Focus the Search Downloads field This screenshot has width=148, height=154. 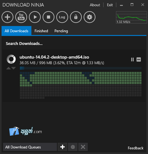74,44
